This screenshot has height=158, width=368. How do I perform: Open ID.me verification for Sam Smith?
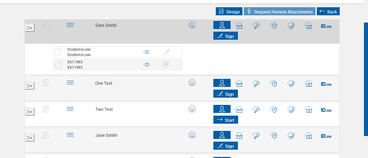pyautogui.click(x=326, y=26)
